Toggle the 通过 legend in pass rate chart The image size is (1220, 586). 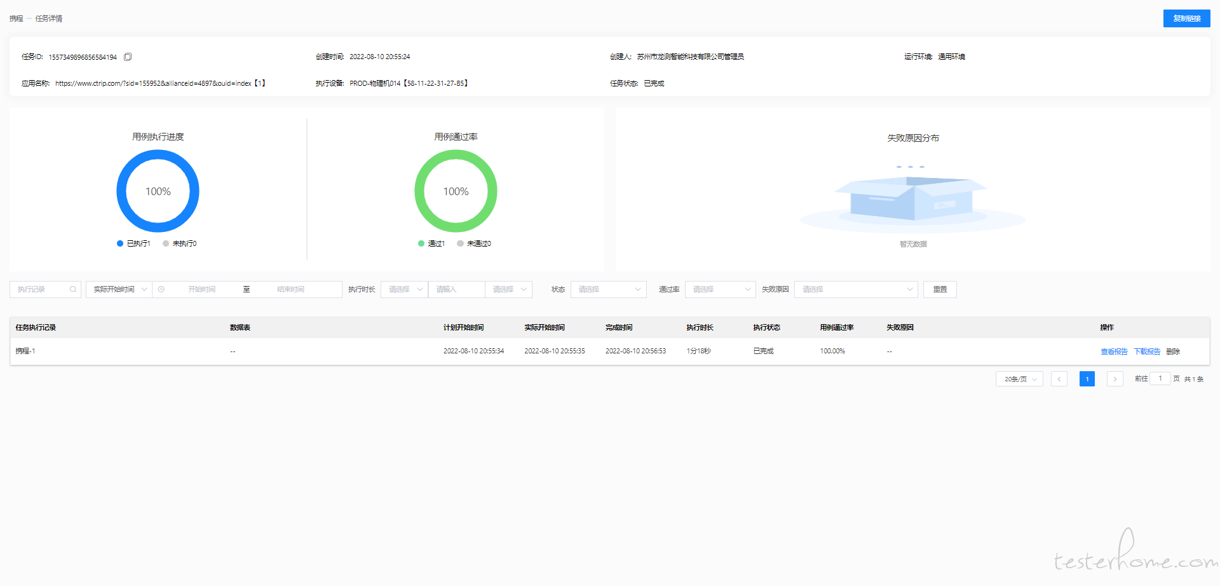[x=431, y=243]
